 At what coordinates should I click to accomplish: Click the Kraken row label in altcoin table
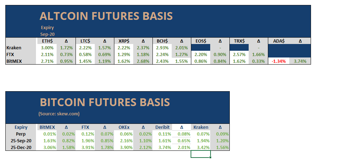click(14, 48)
